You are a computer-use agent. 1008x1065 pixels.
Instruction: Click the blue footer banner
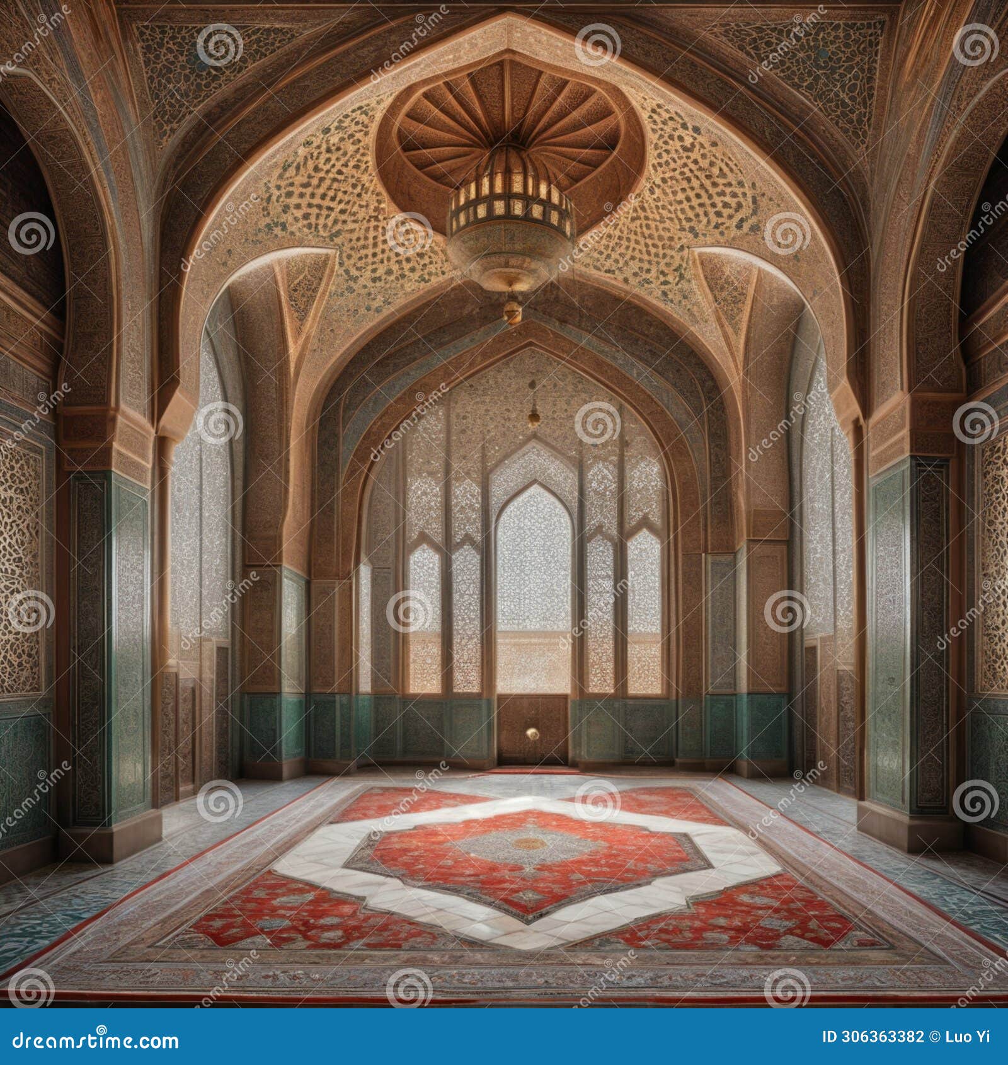coord(504,1037)
